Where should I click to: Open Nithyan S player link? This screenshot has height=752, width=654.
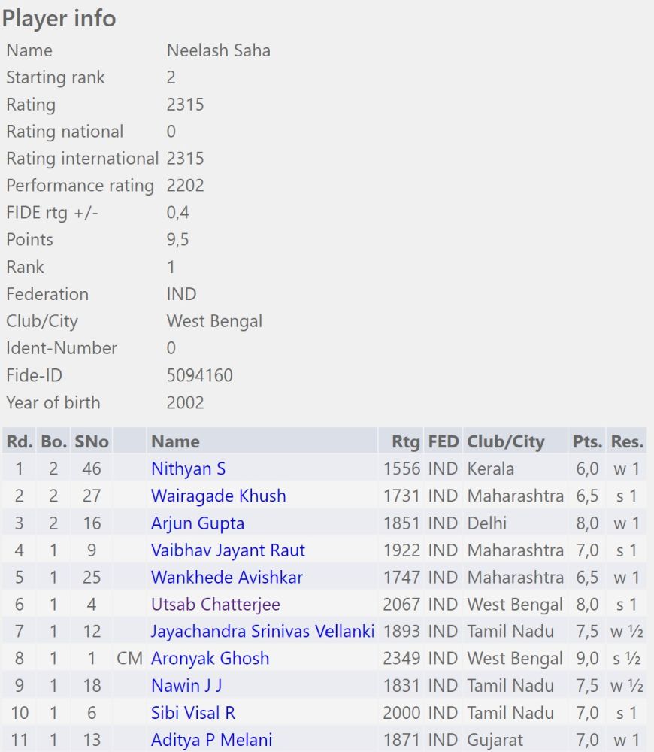(x=188, y=469)
